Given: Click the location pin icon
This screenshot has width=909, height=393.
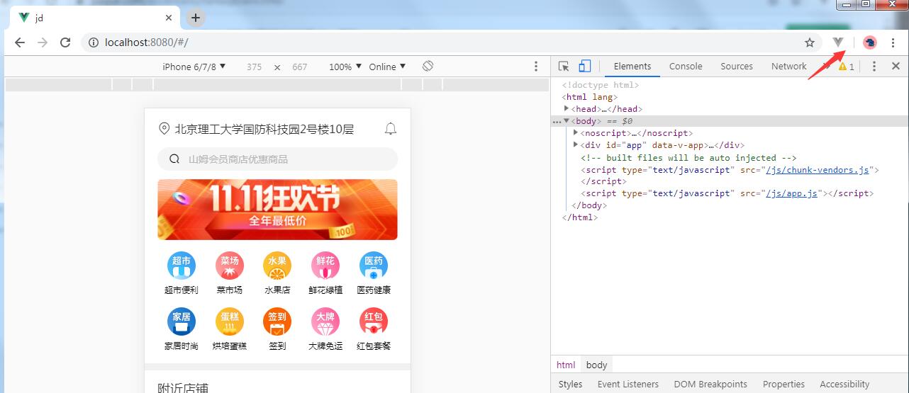Looking at the screenshot, I should (x=164, y=129).
